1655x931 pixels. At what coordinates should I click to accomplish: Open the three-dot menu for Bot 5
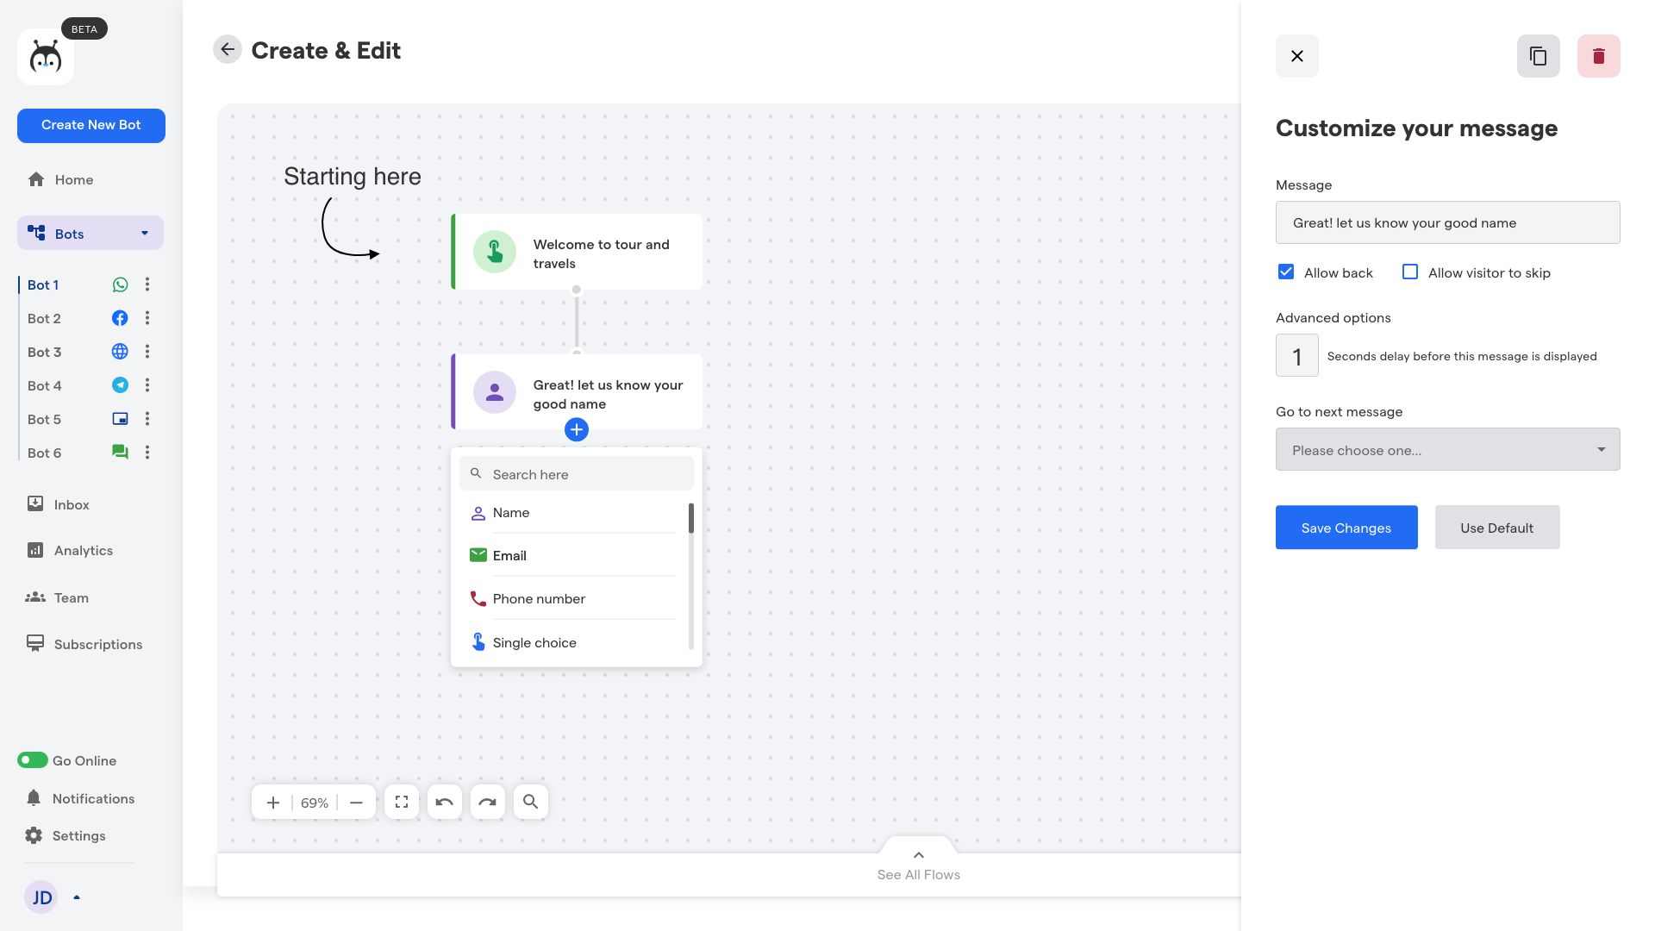coord(147,419)
